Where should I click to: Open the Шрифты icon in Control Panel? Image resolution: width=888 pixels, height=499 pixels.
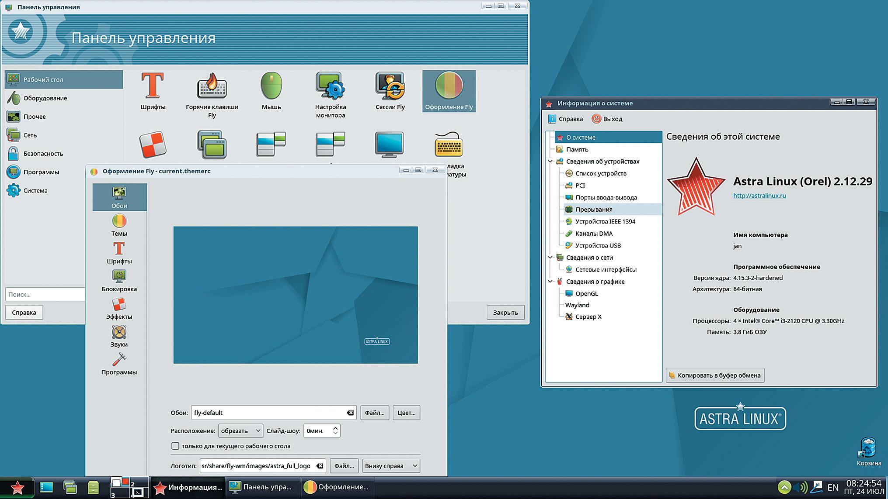coord(153,90)
